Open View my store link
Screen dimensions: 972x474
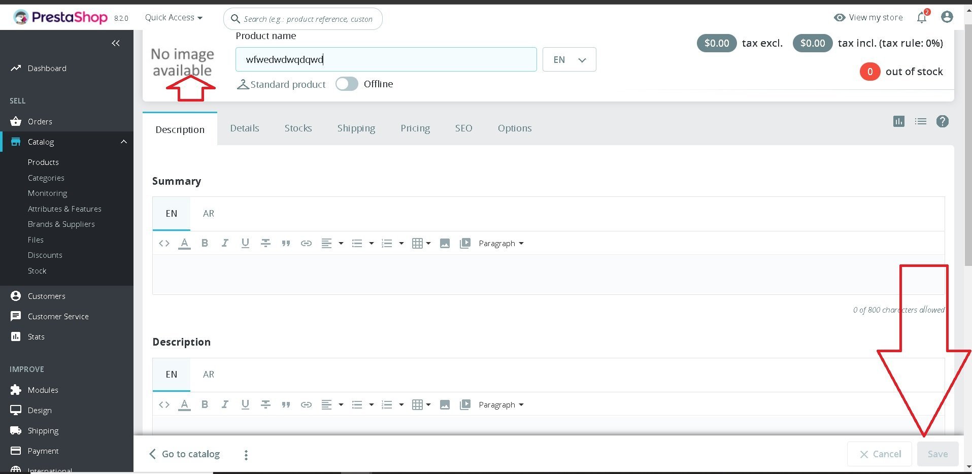[x=868, y=17]
